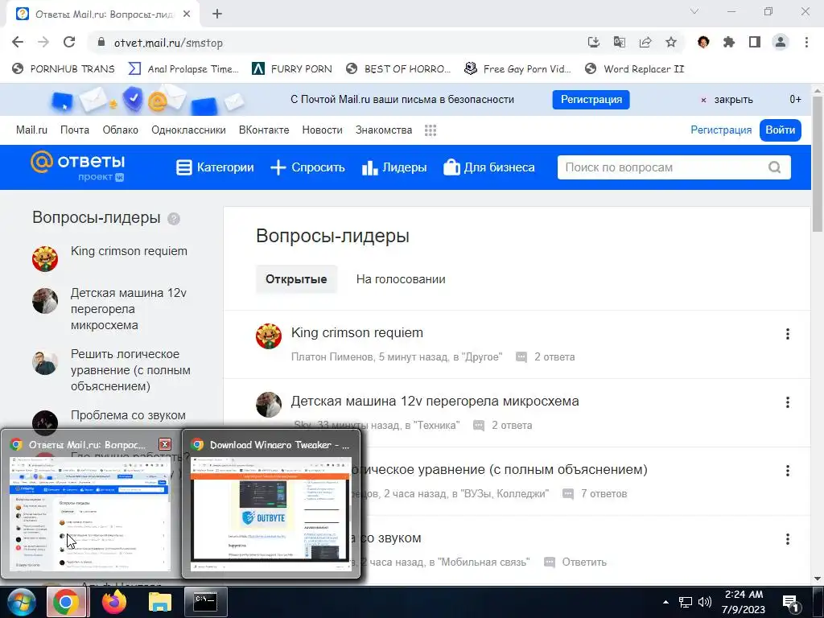Open the Почта link

[75, 130]
